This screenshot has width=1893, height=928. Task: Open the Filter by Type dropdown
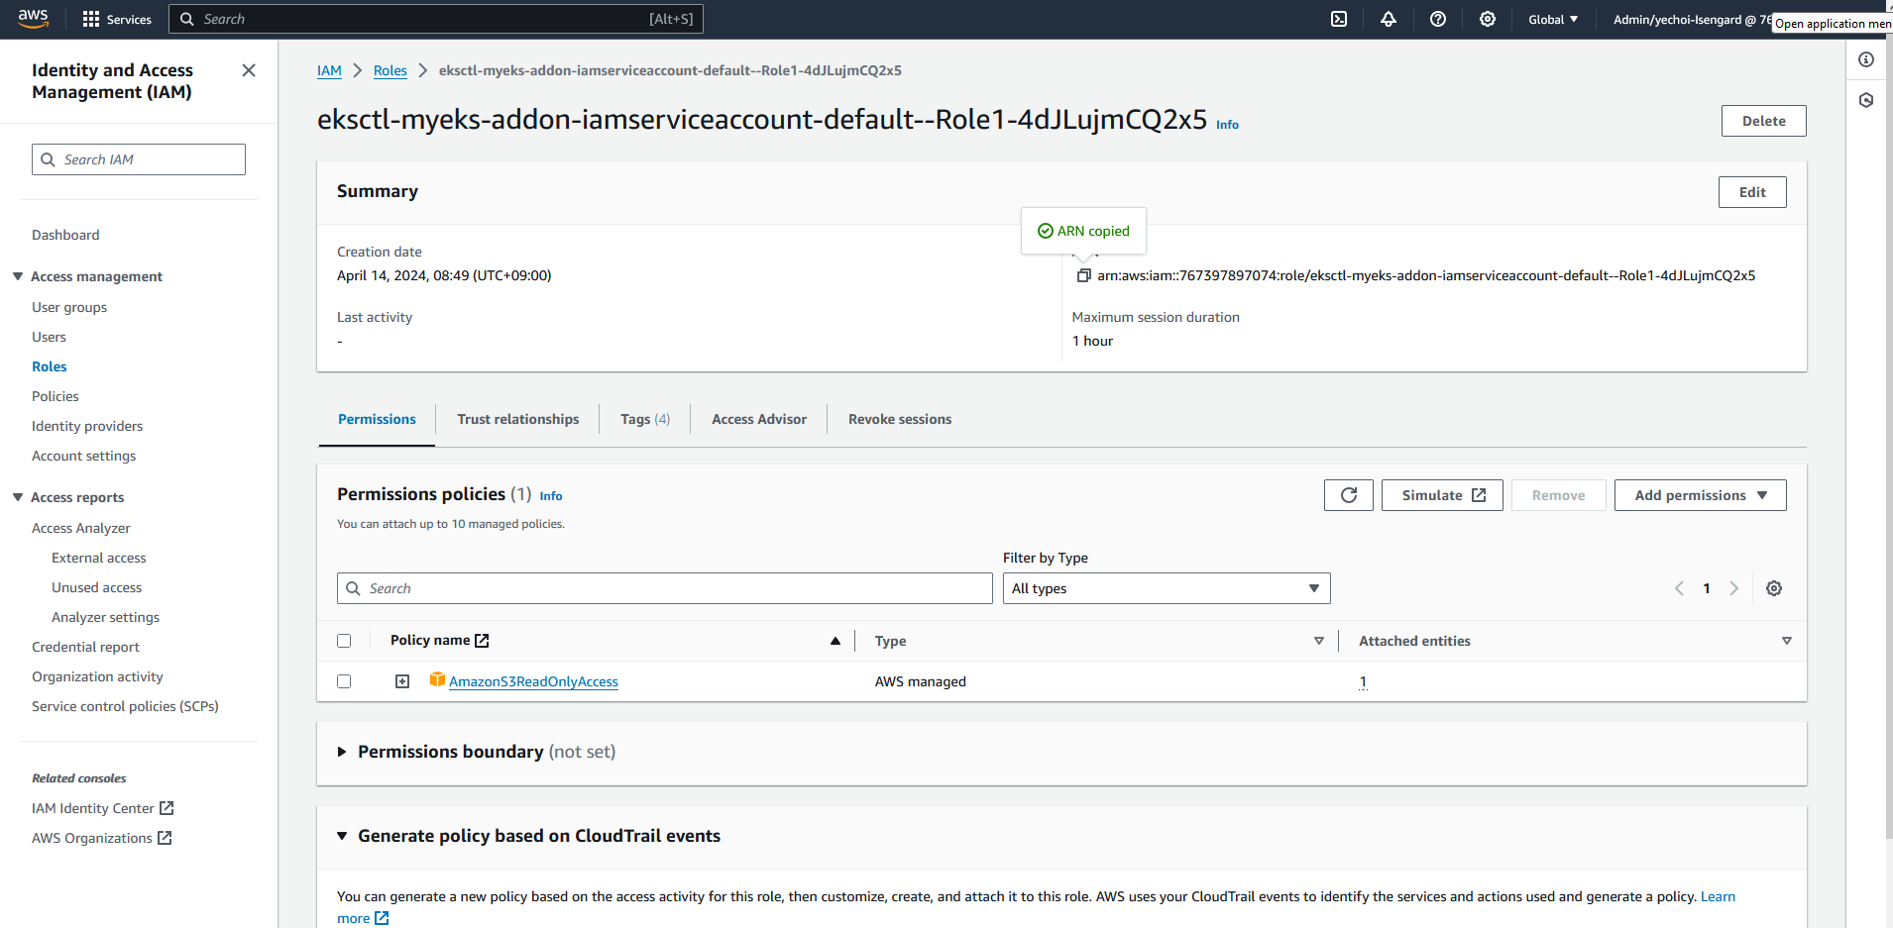pos(1167,588)
